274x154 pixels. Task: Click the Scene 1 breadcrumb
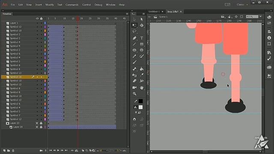(x=163, y=17)
